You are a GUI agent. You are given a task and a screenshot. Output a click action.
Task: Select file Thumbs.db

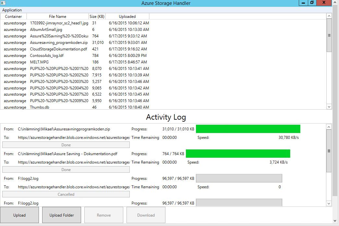coord(40,107)
